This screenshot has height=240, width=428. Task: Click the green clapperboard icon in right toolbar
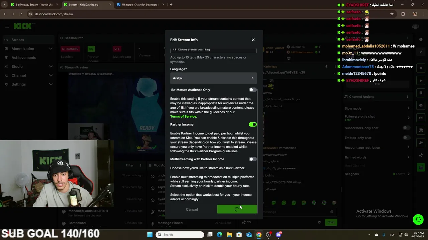click(x=421, y=168)
